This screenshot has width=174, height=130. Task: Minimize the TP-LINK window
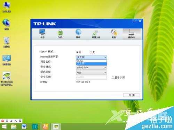point(135,21)
